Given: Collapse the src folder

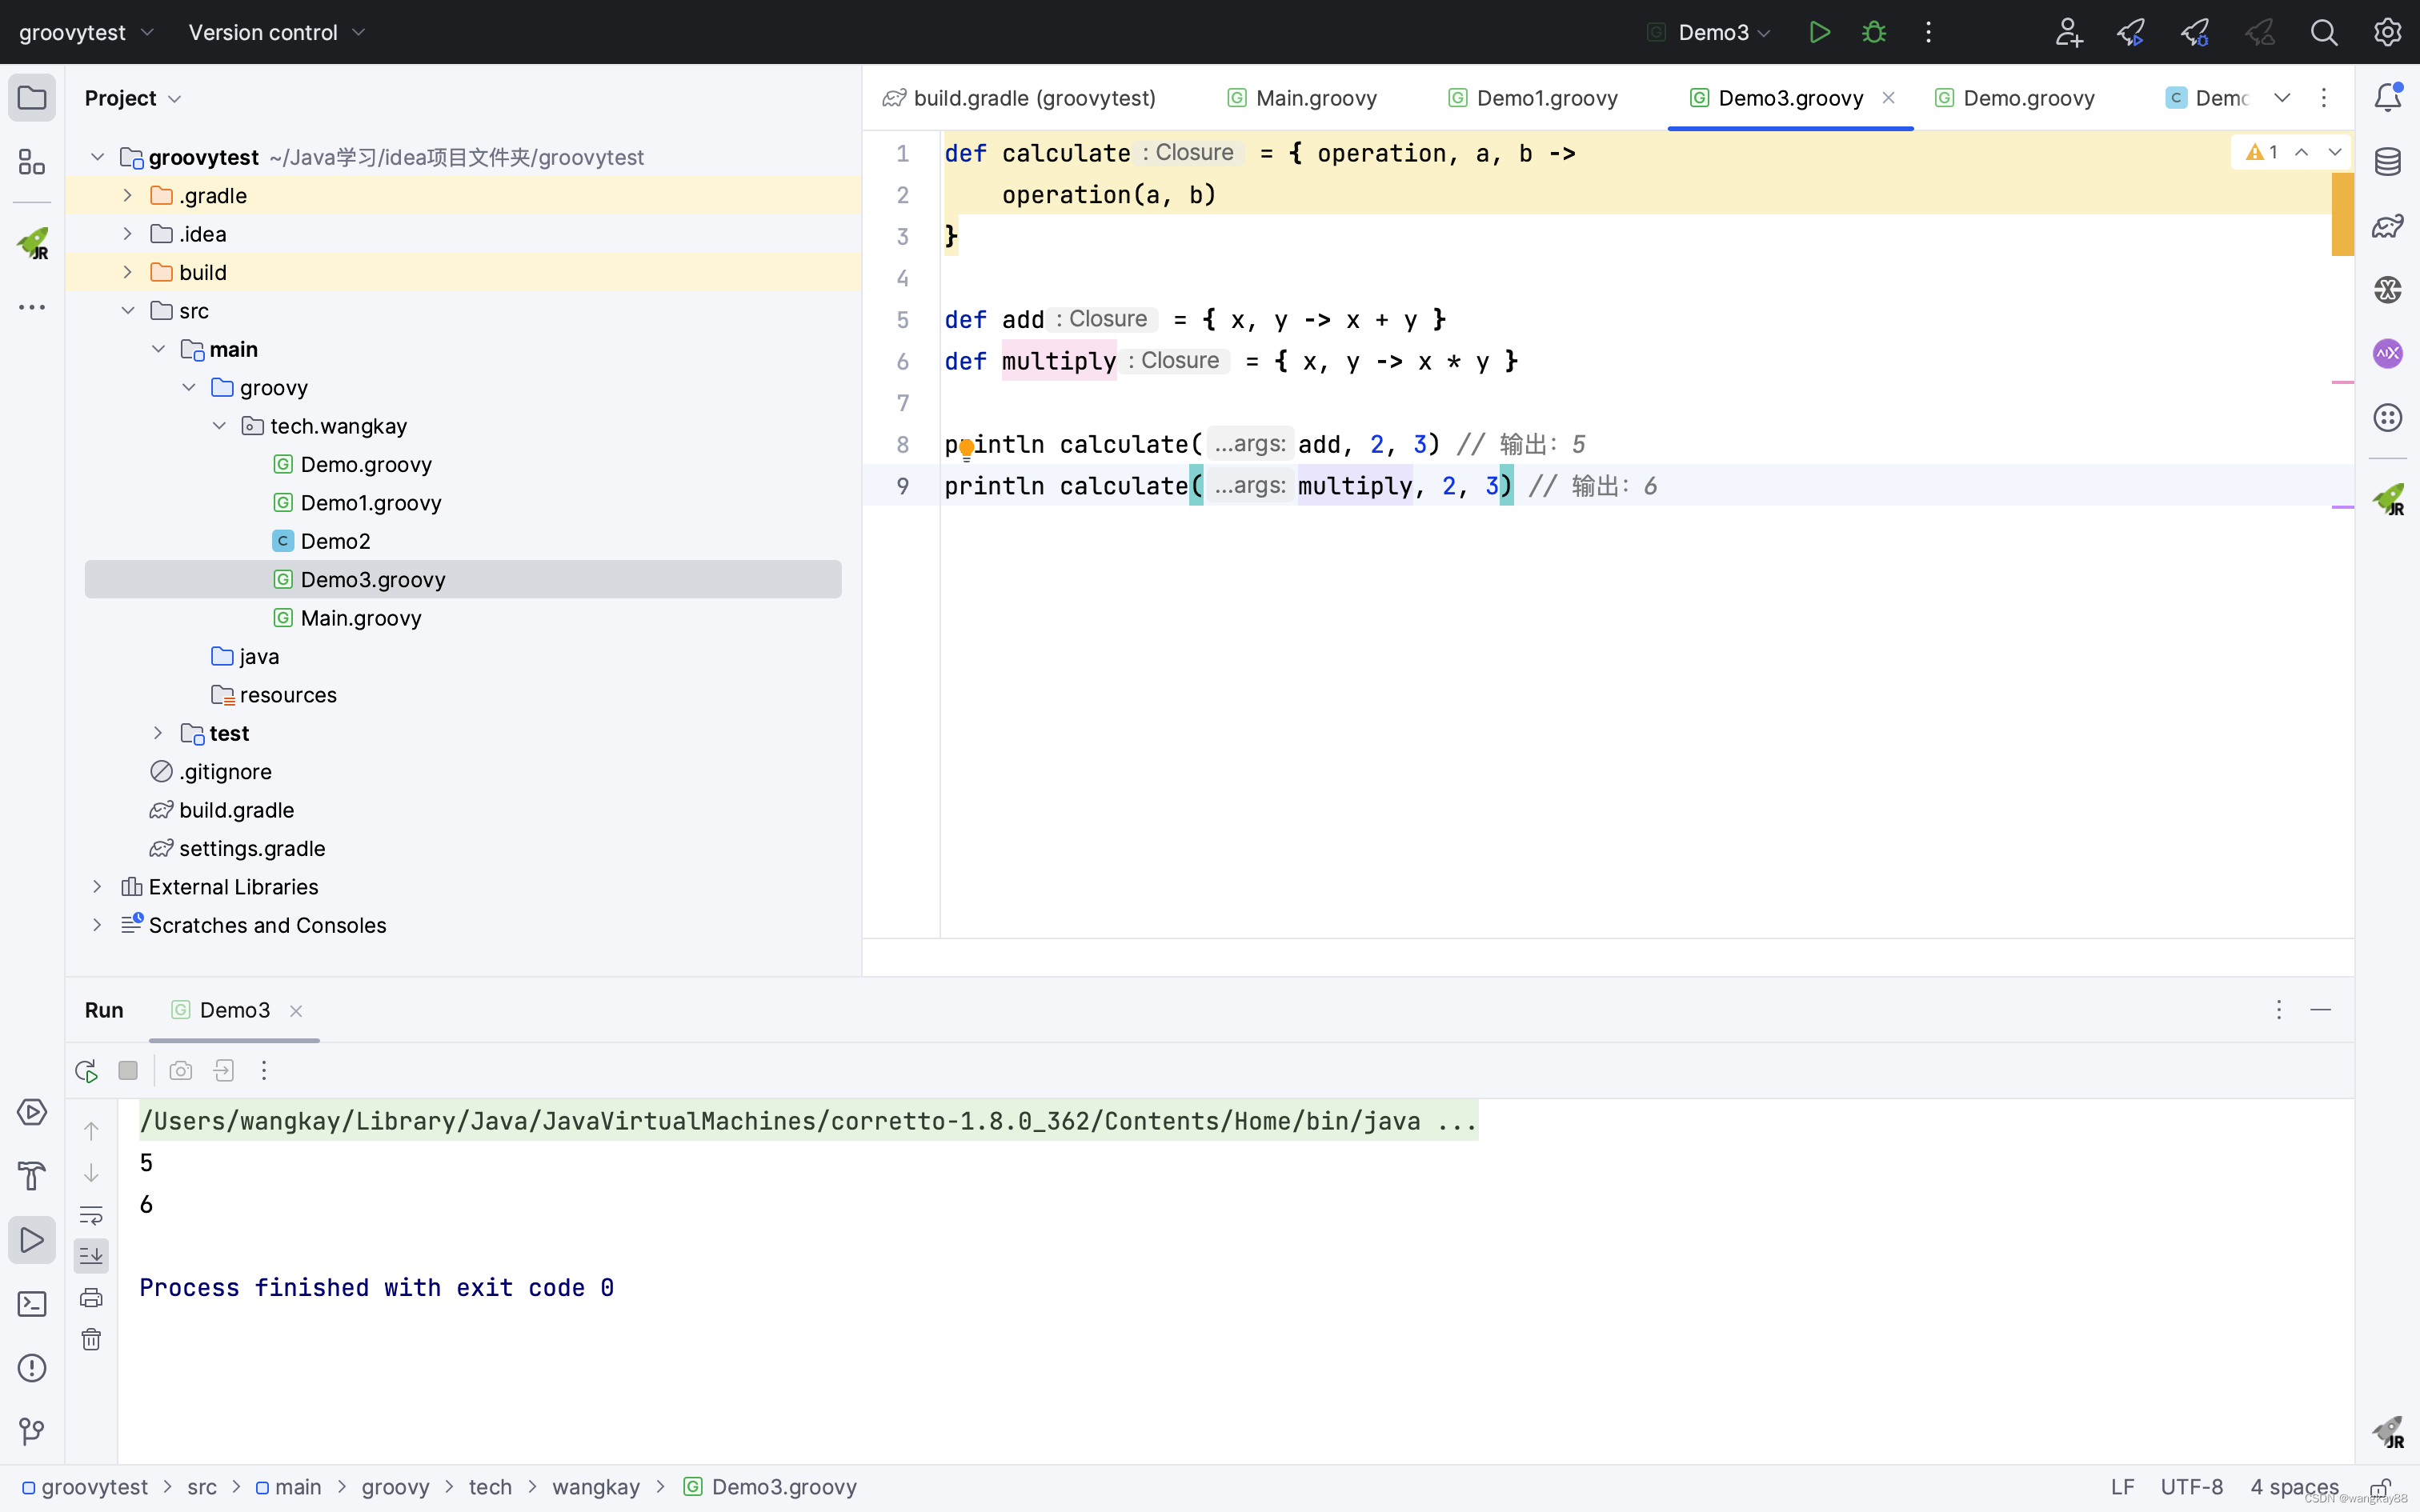Looking at the screenshot, I should pos(128,311).
